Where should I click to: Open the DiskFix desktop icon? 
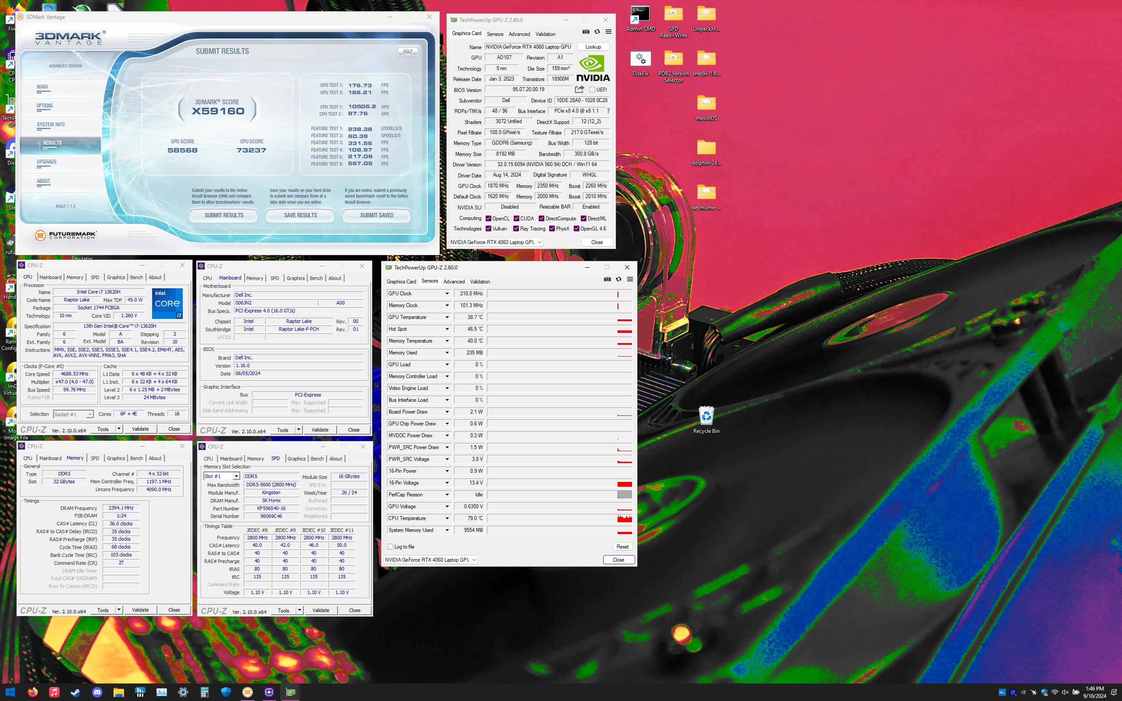click(640, 64)
